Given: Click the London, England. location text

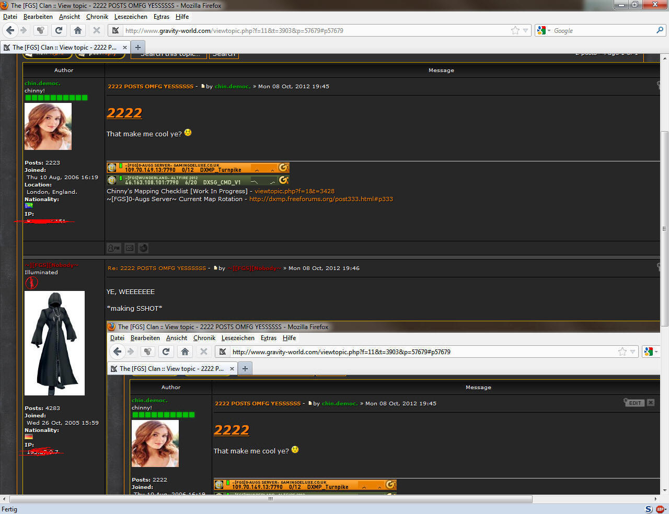Looking at the screenshot, I should (52, 192).
